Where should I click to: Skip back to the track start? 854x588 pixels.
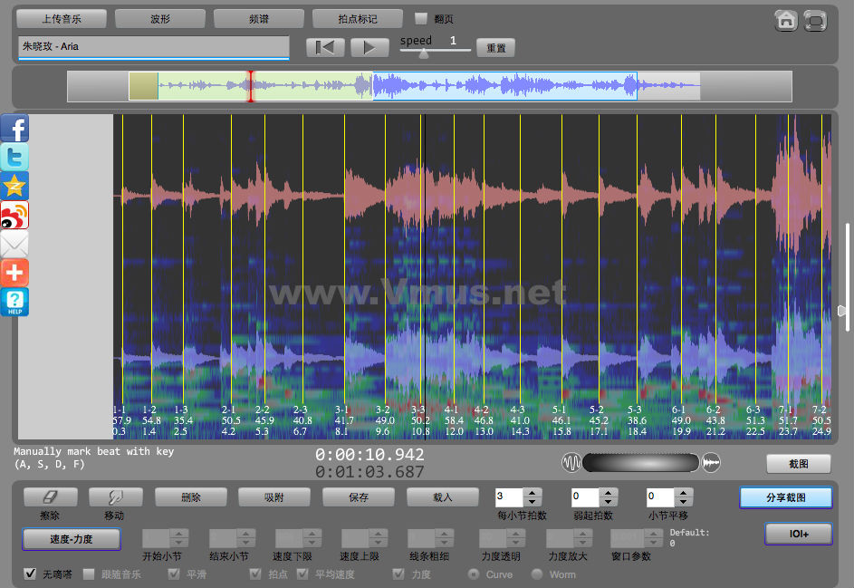[x=326, y=47]
